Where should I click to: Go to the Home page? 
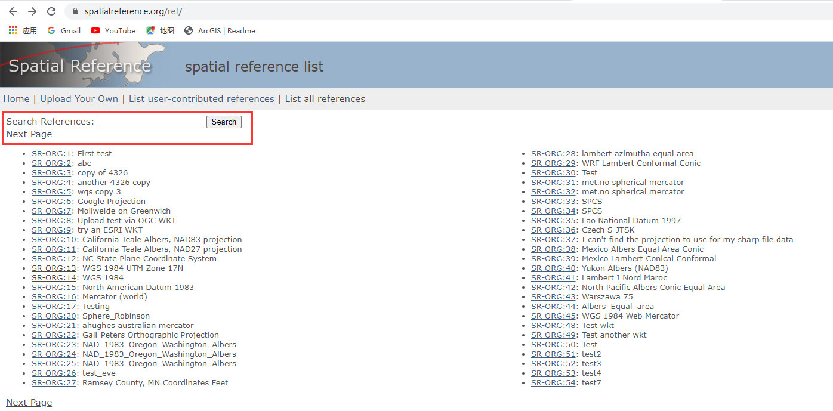16,98
